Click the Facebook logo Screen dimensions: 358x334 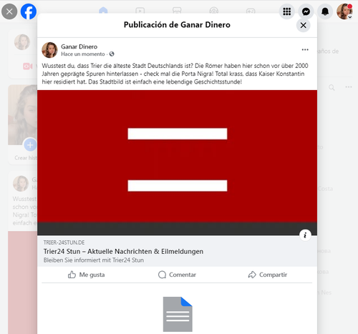(29, 11)
